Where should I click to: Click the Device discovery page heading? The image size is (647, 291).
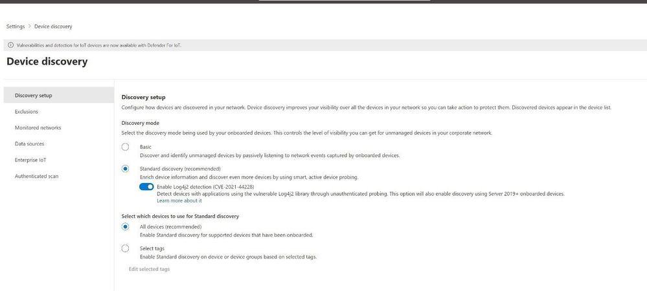click(x=47, y=62)
